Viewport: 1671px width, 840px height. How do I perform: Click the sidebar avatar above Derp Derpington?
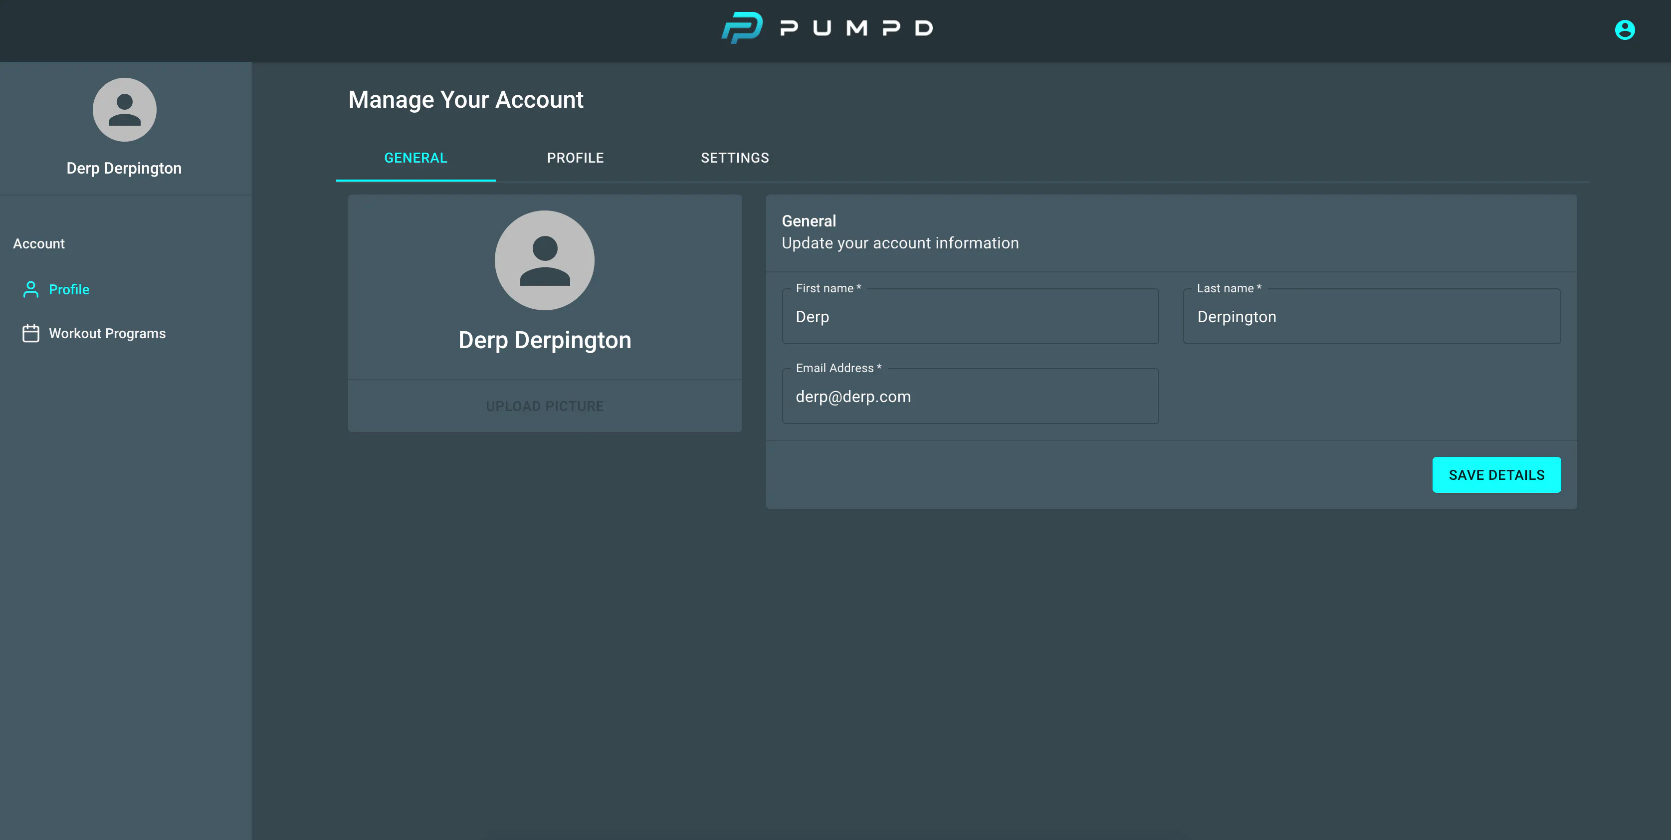coord(125,110)
